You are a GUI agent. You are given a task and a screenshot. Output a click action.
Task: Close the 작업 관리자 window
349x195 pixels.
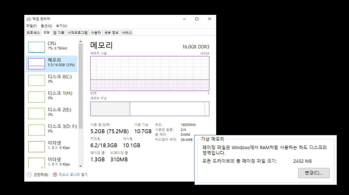pos(210,19)
